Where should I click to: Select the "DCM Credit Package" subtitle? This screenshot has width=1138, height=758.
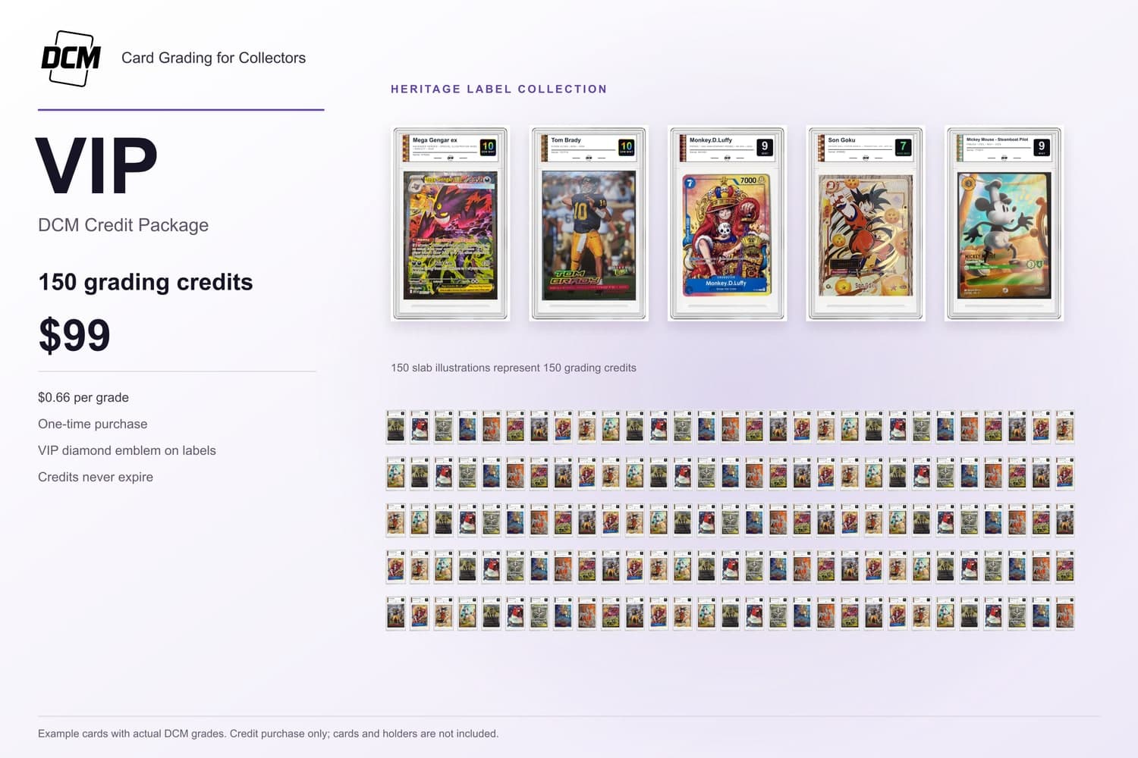click(x=123, y=225)
